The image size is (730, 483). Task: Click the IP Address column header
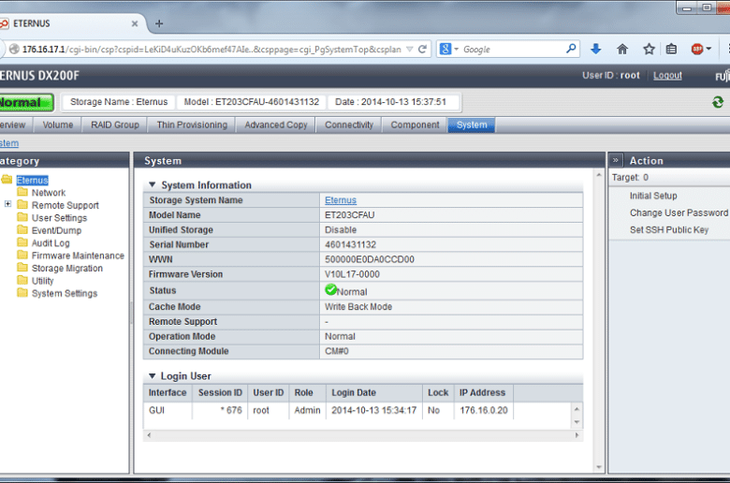click(484, 392)
